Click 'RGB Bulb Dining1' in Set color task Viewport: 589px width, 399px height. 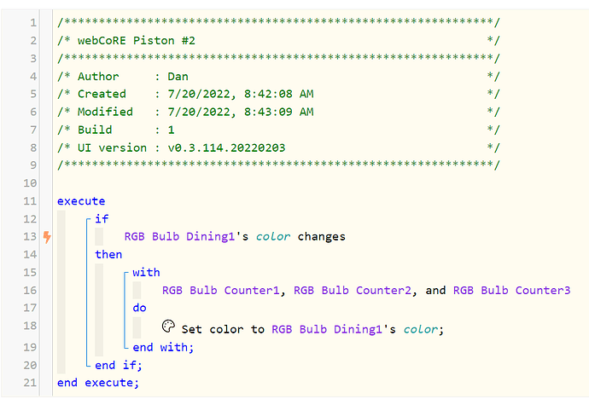pos(327,329)
